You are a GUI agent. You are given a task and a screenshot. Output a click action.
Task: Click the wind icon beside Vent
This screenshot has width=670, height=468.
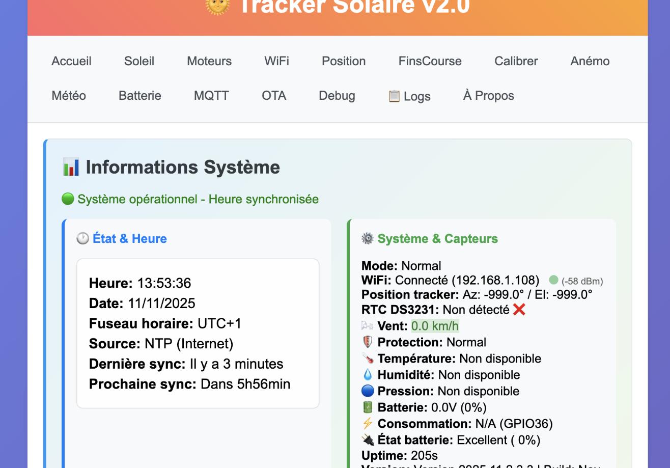[367, 326]
